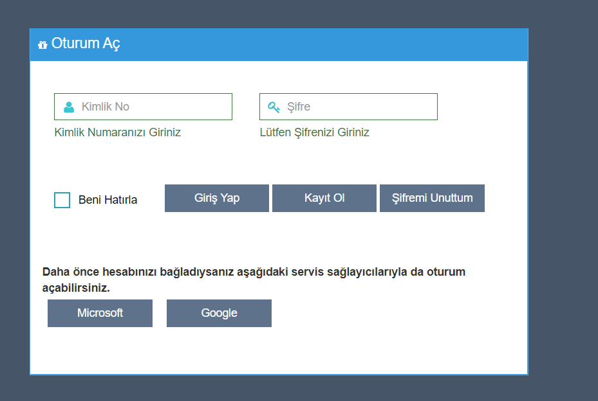Check the Beni Hatırla checkbox

pos(62,200)
